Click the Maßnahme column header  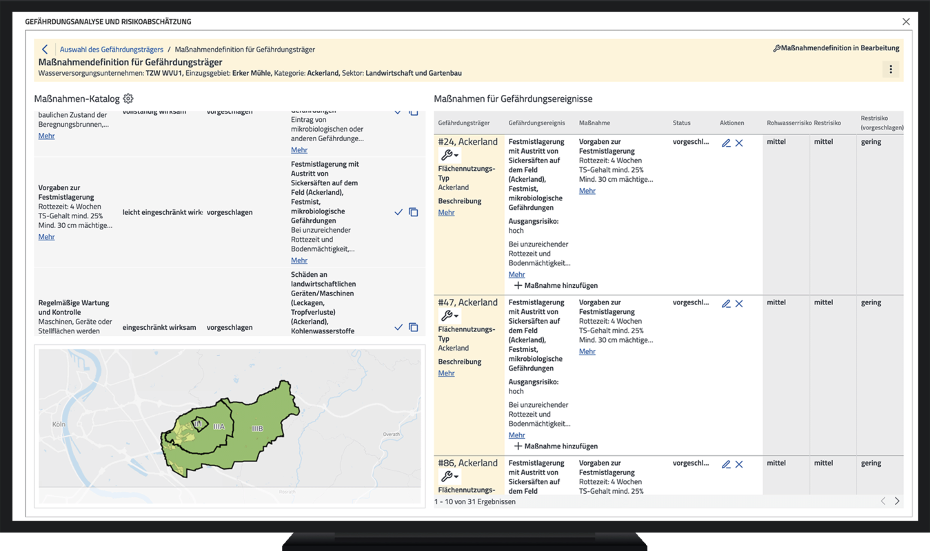click(594, 123)
